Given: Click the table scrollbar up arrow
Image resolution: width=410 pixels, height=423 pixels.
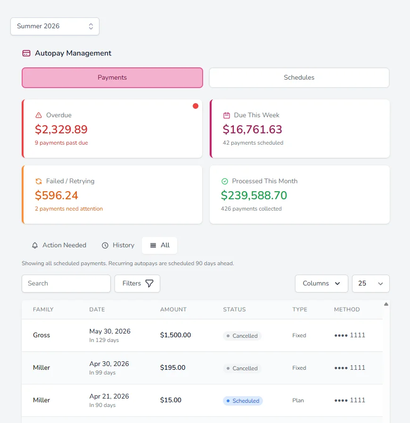Looking at the screenshot, I should coord(386,304).
